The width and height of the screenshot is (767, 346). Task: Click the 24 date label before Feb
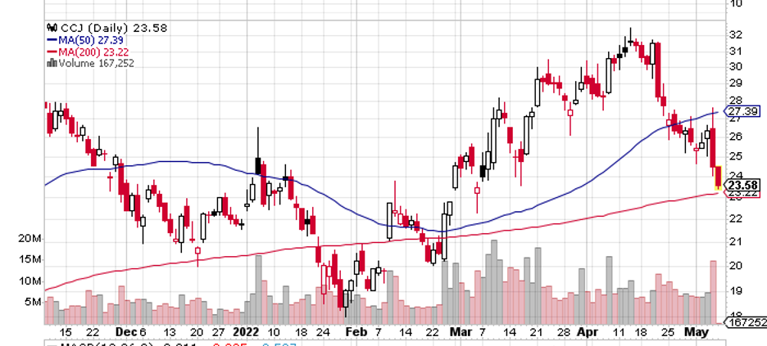coord(323,332)
